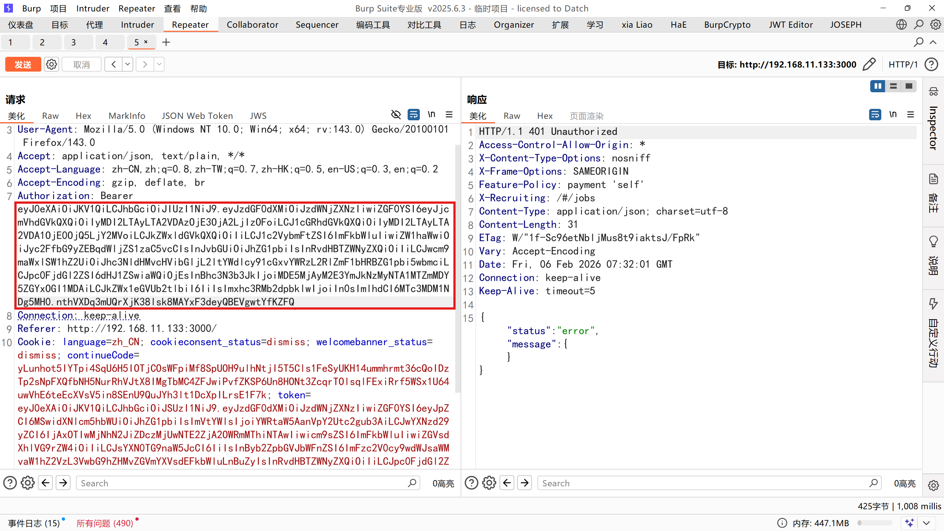Click the globe icon in top bar
Viewport: 944px width, 531px height.
click(x=901, y=25)
